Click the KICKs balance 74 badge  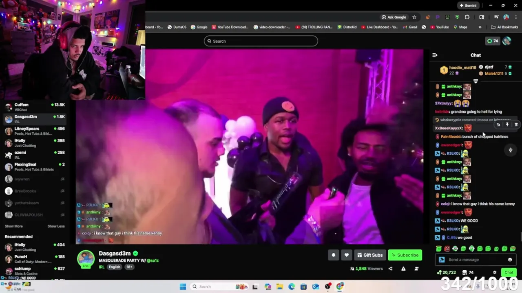click(493, 41)
